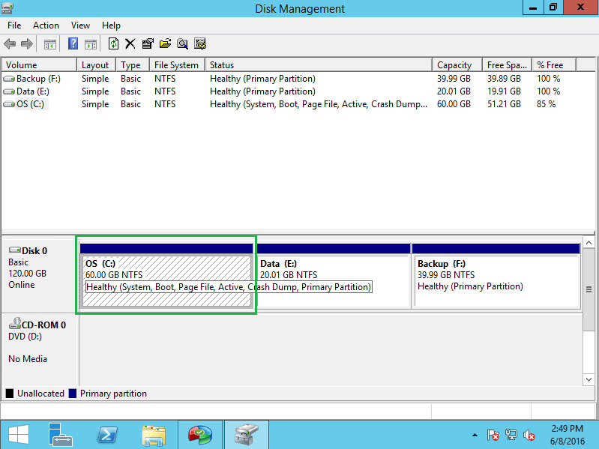Screen dimensions: 599x449
Task: Sort by the Status column header
Action: pyautogui.click(x=319, y=65)
